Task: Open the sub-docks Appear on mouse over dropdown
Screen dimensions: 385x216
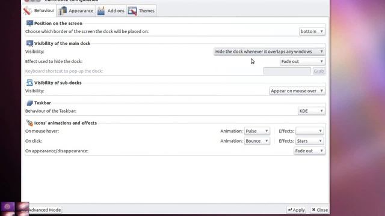Action: 297,91
